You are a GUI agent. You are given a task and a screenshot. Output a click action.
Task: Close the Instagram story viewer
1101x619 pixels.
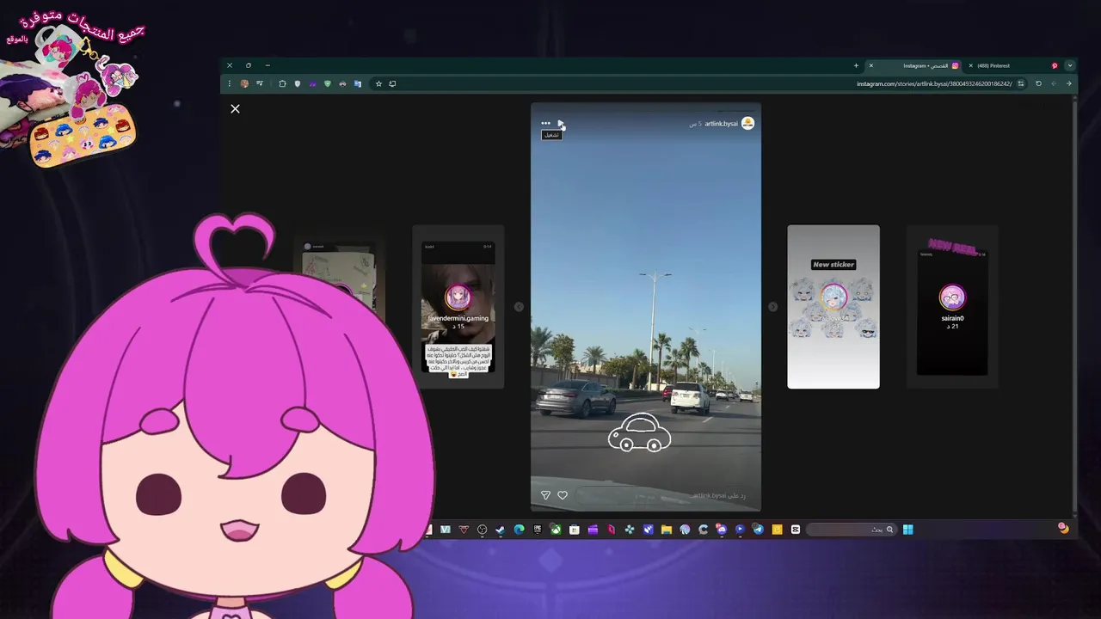coord(235,109)
